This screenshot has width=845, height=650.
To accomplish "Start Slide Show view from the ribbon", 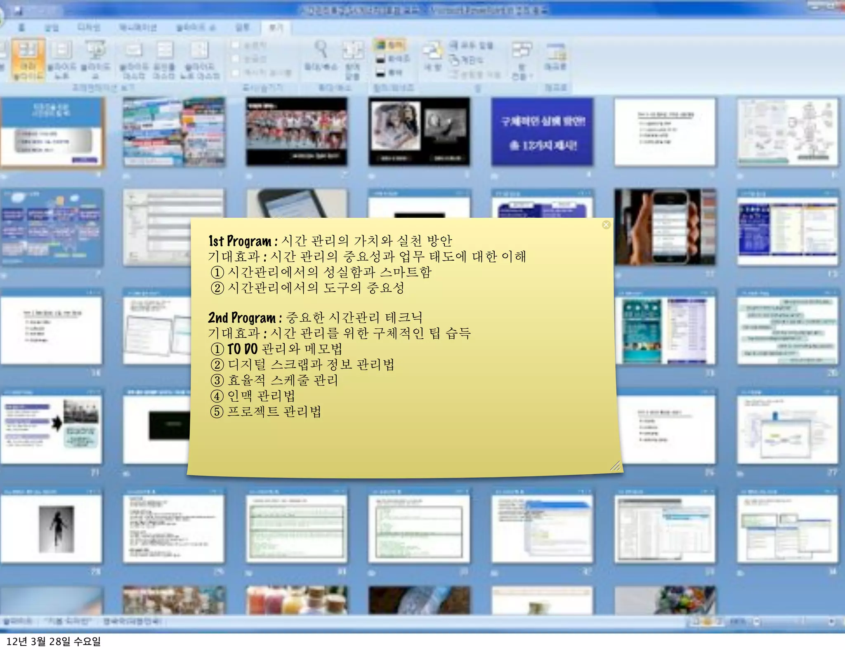I will tap(96, 59).
